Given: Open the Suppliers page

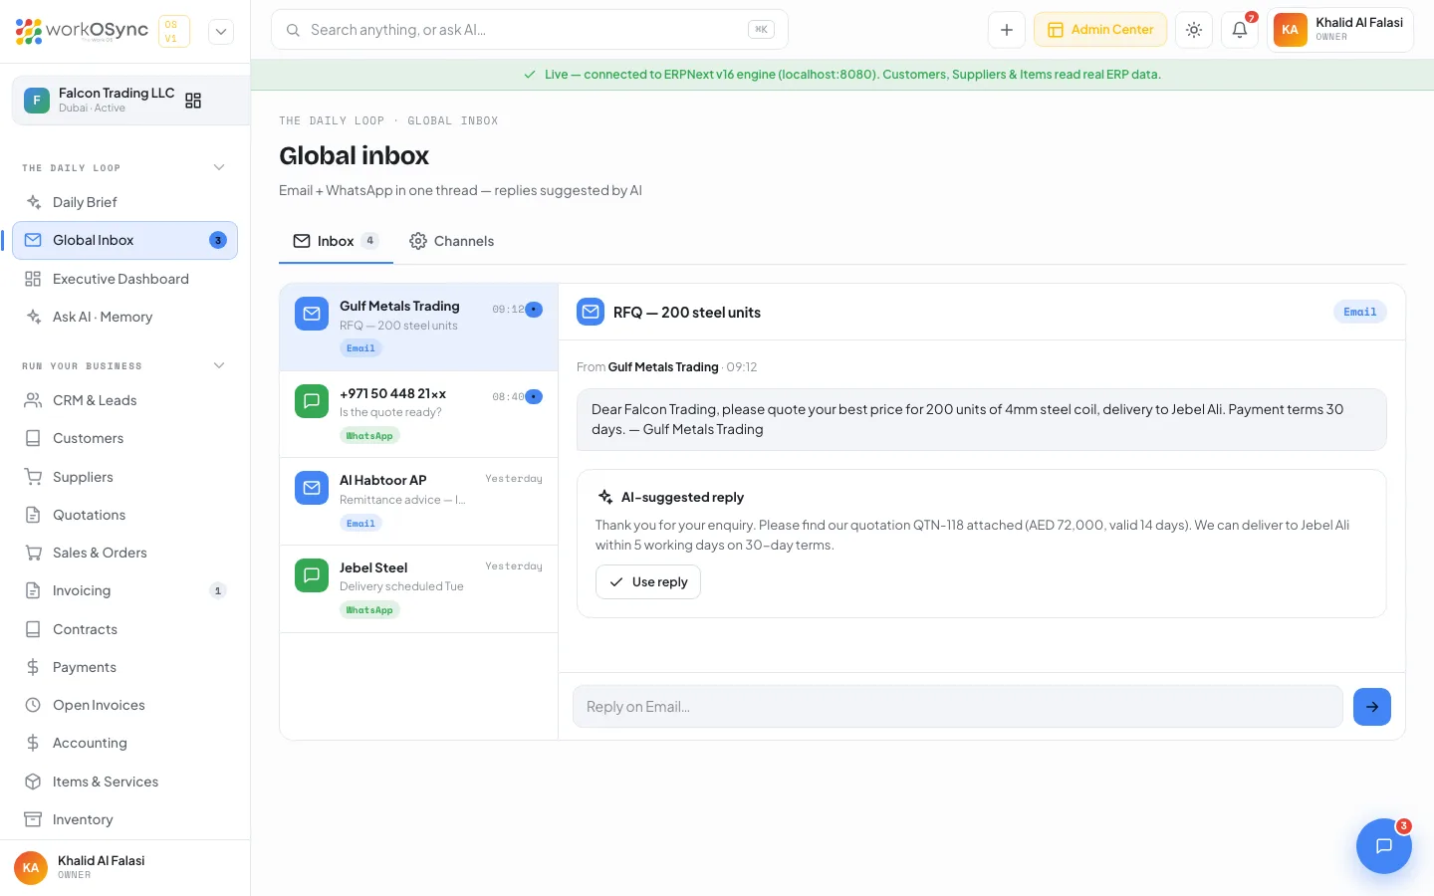Looking at the screenshot, I should coord(124,477).
